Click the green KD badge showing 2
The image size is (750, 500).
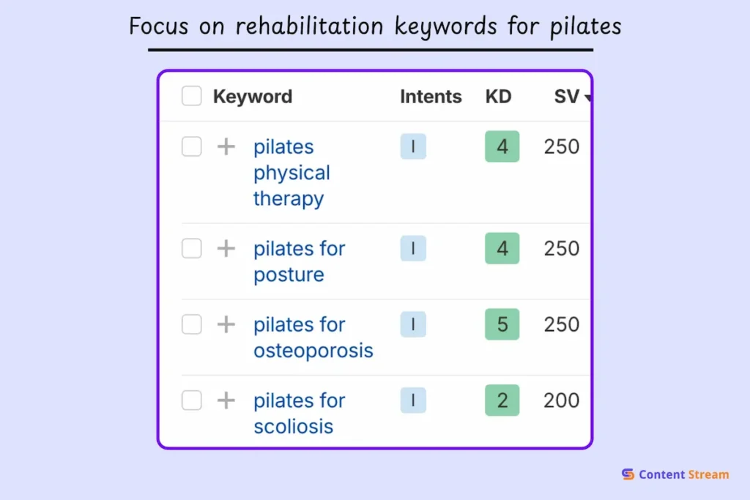point(502,400)
